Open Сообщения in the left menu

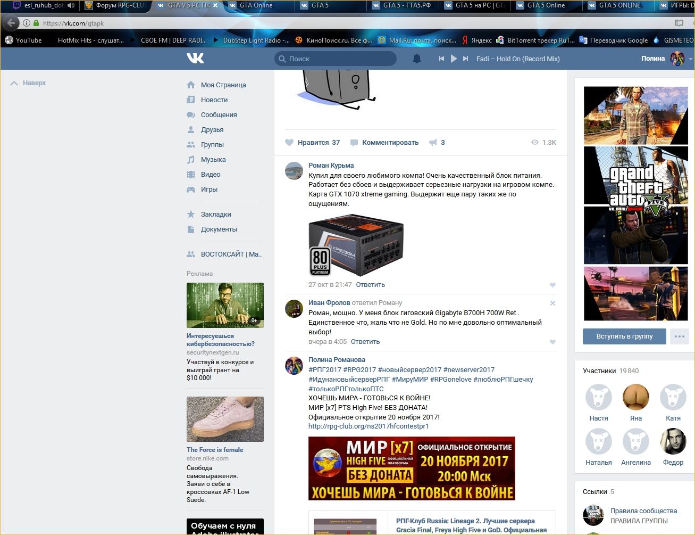tap(219, 115)
